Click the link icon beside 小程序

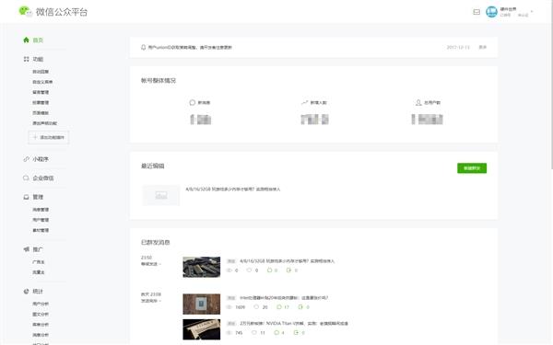[26, 159]
